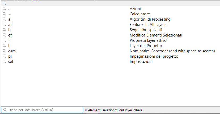The height and width of the screenshot is (114, 220).
Task: Select Proprietà layer attivo filter
Action: (x=148, y=40)
